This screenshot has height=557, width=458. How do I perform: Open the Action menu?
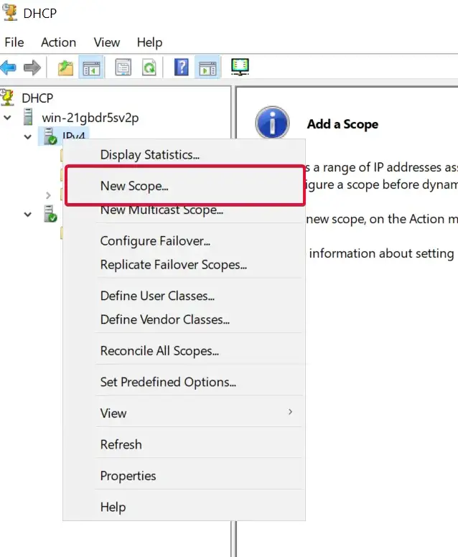point(58,42)
